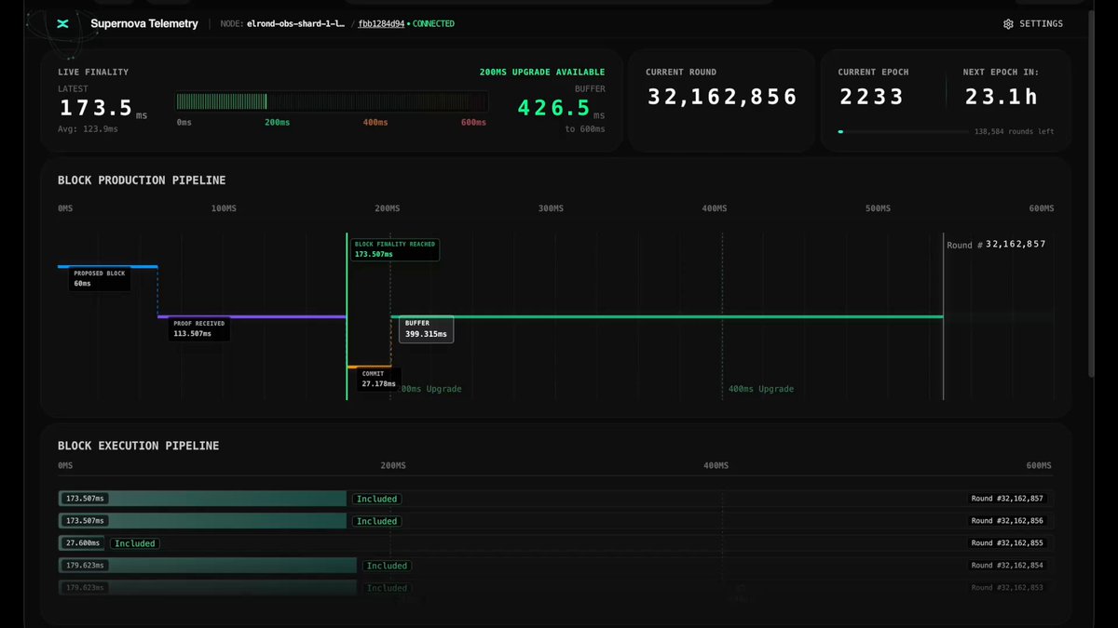Screen dimensions: 1118x628
Task: Click Included badge for Round #32,162,856
Action: 377,521
